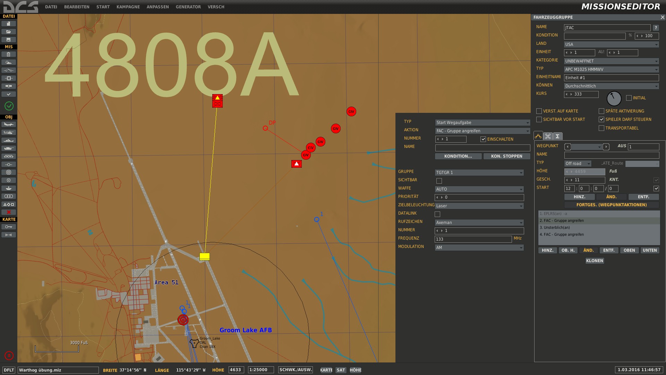Uncheck SPIELER DARF STEUERN checkbox
Image resolution: width=666 pixels, height=375 pixels.
tap(601, 119)
